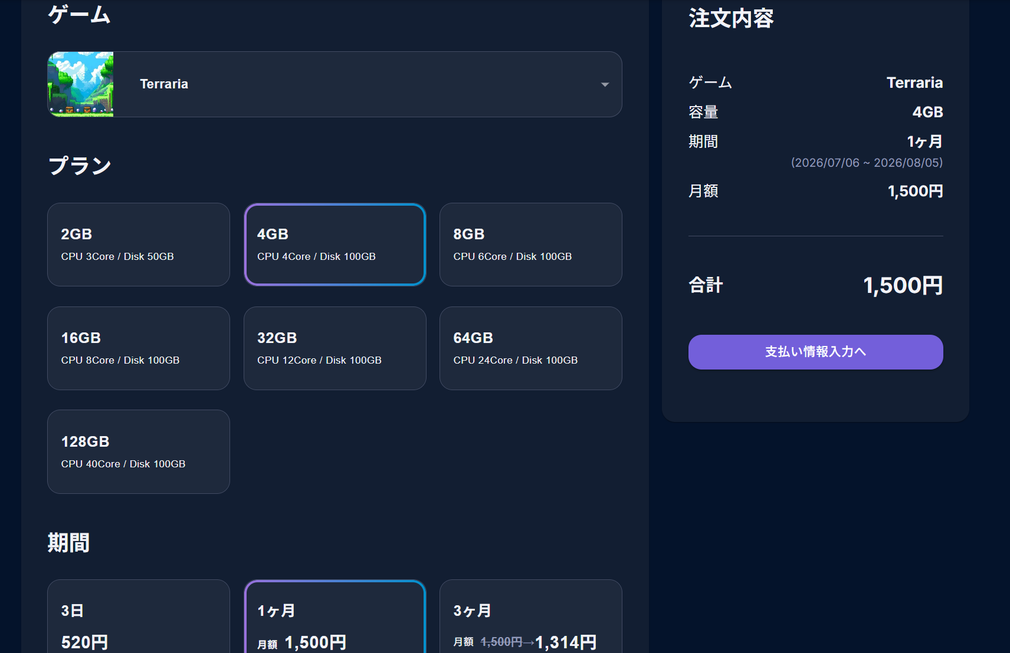Select the 128GB CPU 40Core plan

coord(139,451)
